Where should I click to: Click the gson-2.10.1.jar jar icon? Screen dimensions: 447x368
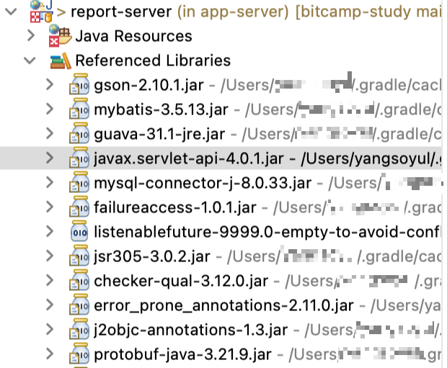pos(79,84)
